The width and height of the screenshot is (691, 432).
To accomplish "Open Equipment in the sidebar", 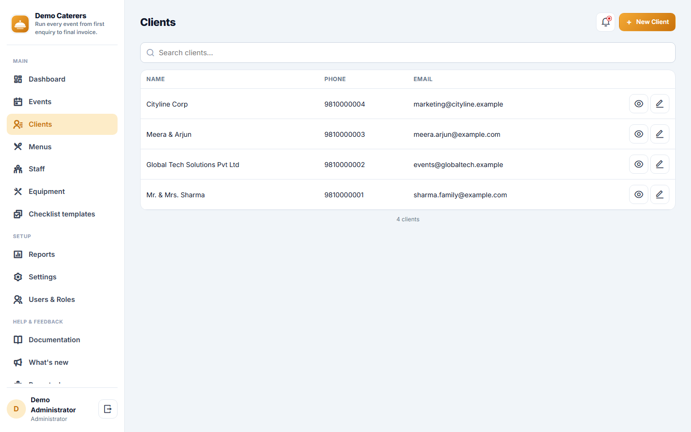I will pyautogui.click(x=62, y=192).
